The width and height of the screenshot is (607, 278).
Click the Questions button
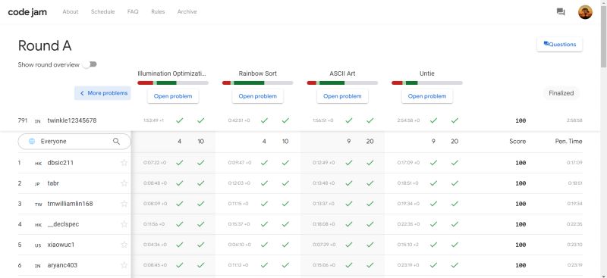pos(559,45)
